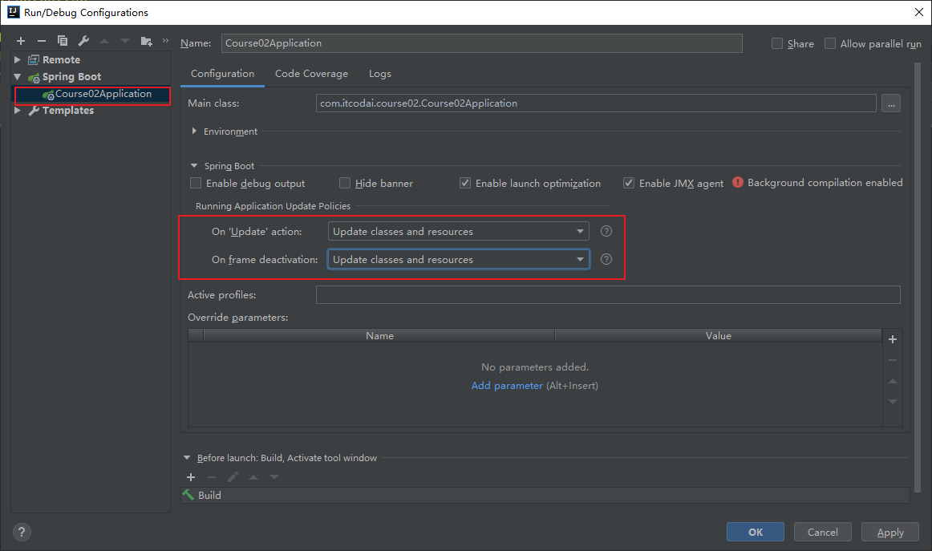Click Cancel button
This screenshot has width=932, height=551.
(x=823, y=532)
